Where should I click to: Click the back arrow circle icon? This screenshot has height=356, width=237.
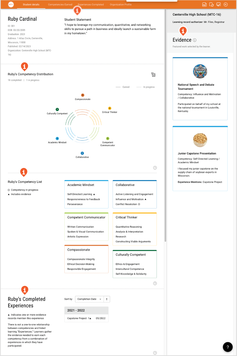[x=226, y=5]
